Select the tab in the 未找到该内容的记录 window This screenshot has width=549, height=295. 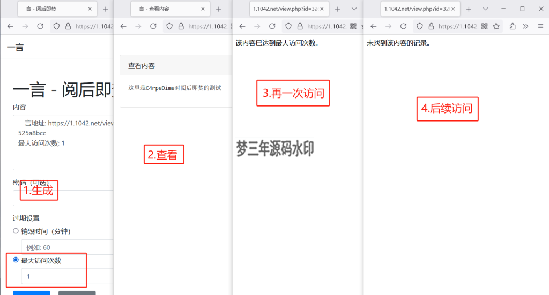(x=420, y=9)
